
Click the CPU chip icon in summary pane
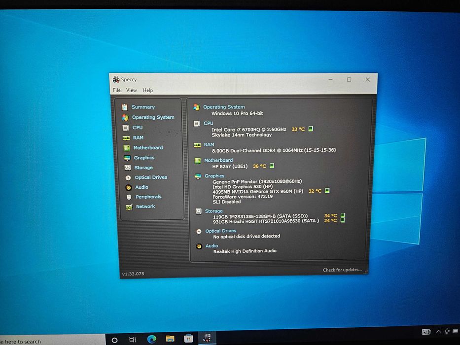197,124
